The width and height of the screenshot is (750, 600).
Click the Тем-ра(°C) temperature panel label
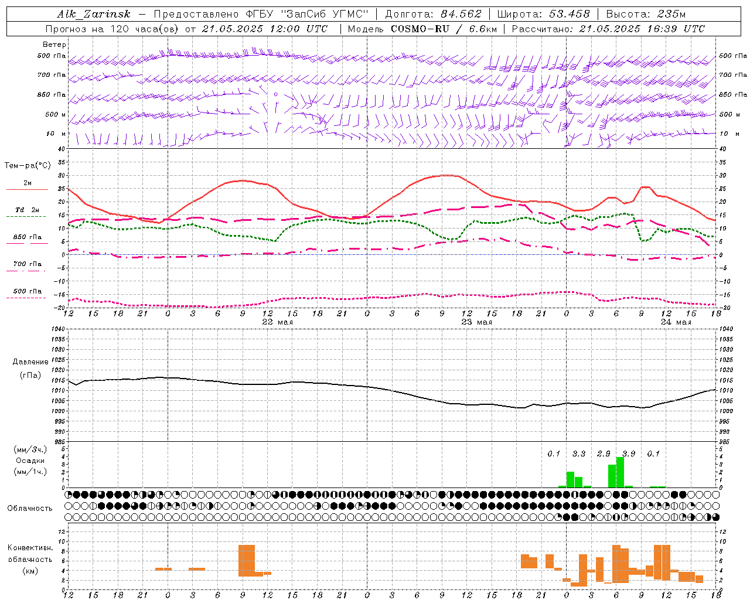coord(28,166)
